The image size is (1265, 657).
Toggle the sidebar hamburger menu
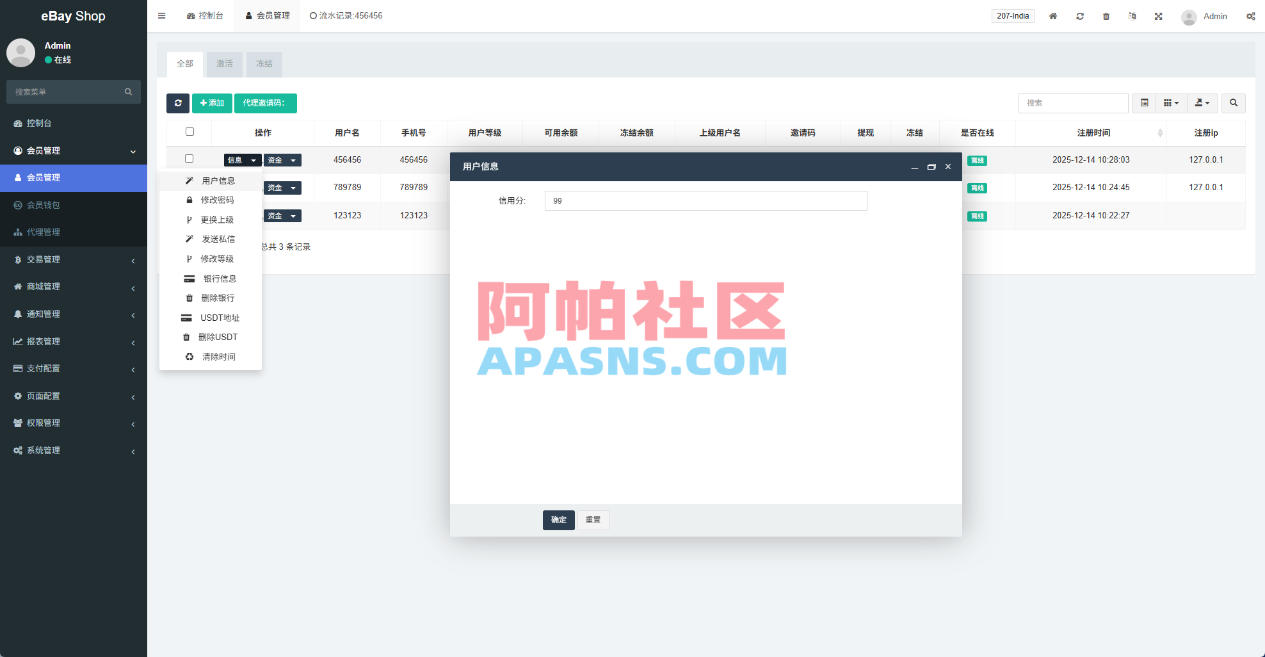162,16
